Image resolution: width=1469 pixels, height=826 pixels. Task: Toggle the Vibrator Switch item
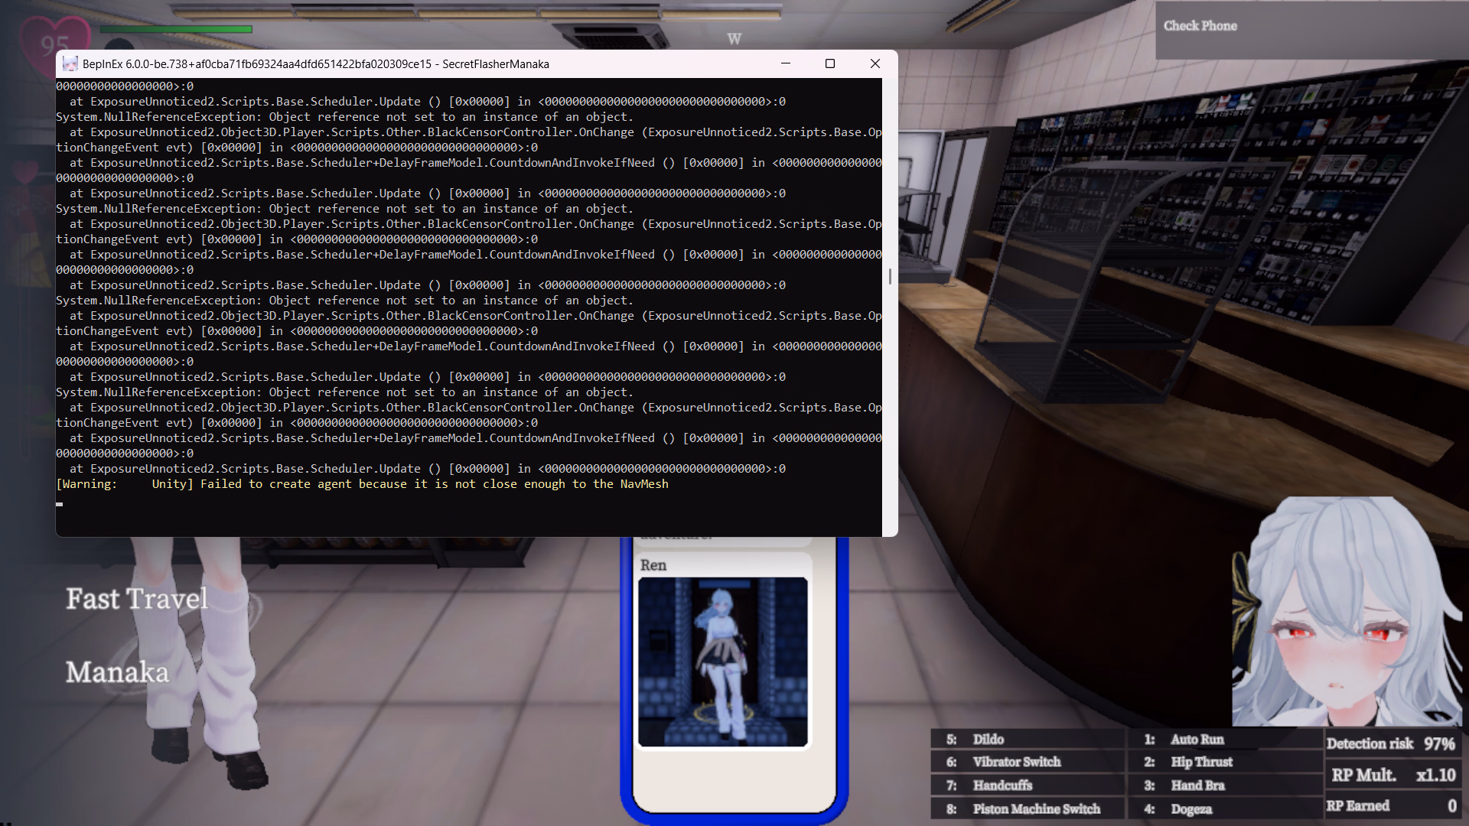[1016, 762]
